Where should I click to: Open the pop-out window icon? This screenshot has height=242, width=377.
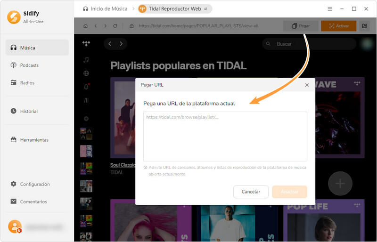(x=364, y=26)
